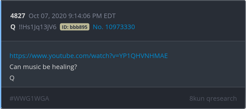Click the EDT timezone label
The image size is (246, 109).
pyautogui.click(x=109, y=16)
